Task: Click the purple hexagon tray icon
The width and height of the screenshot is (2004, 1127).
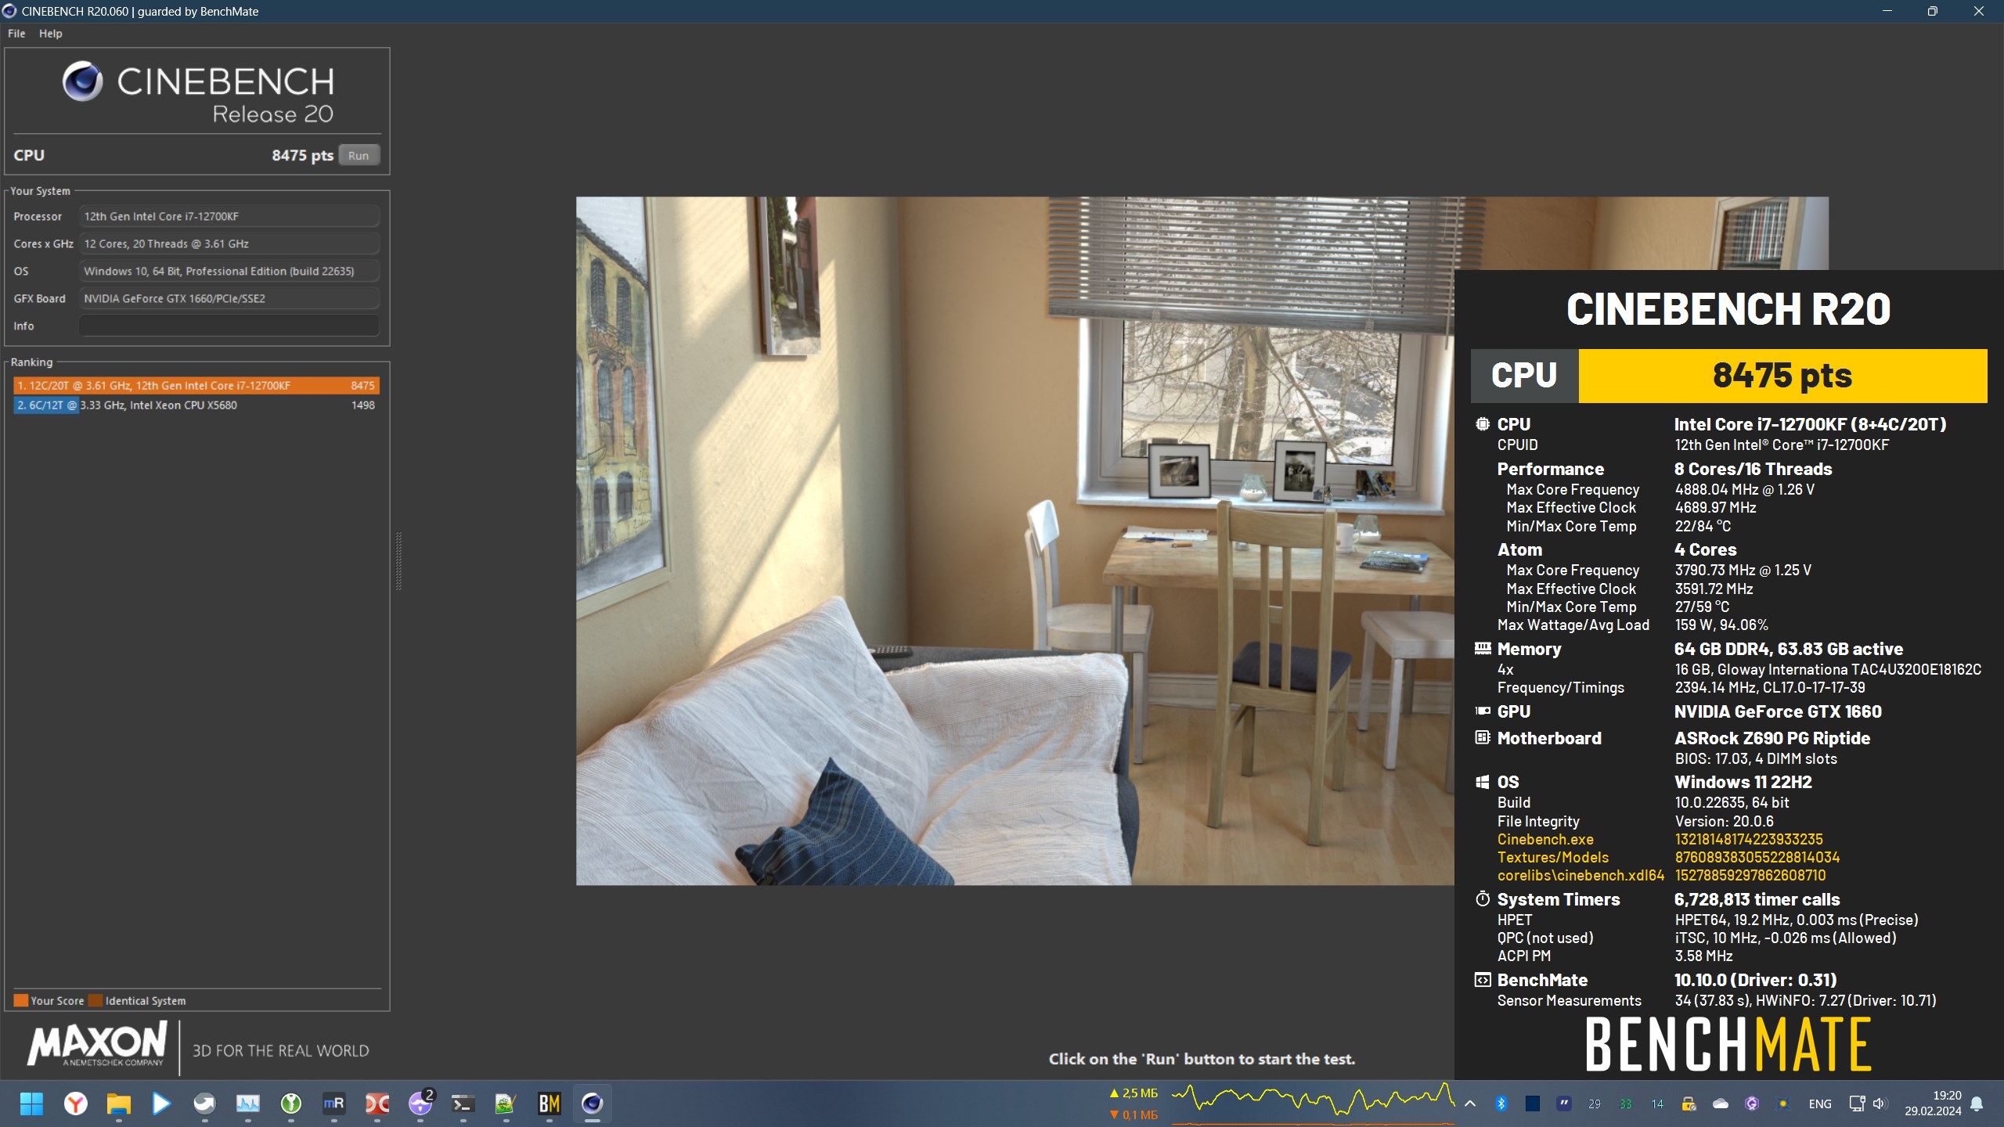Action: coord(1751,1104)
